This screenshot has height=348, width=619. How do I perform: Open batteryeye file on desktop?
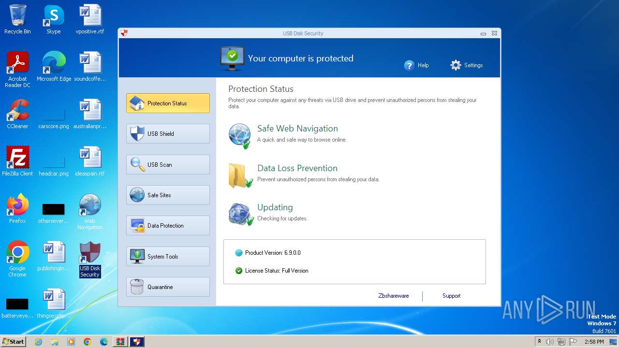[17, 307]
